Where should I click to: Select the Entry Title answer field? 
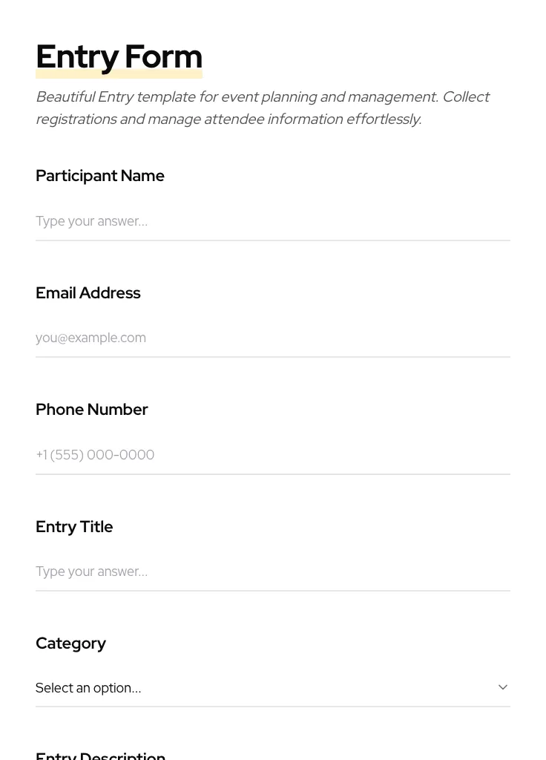pyautogui.click(x=272, y=571)
